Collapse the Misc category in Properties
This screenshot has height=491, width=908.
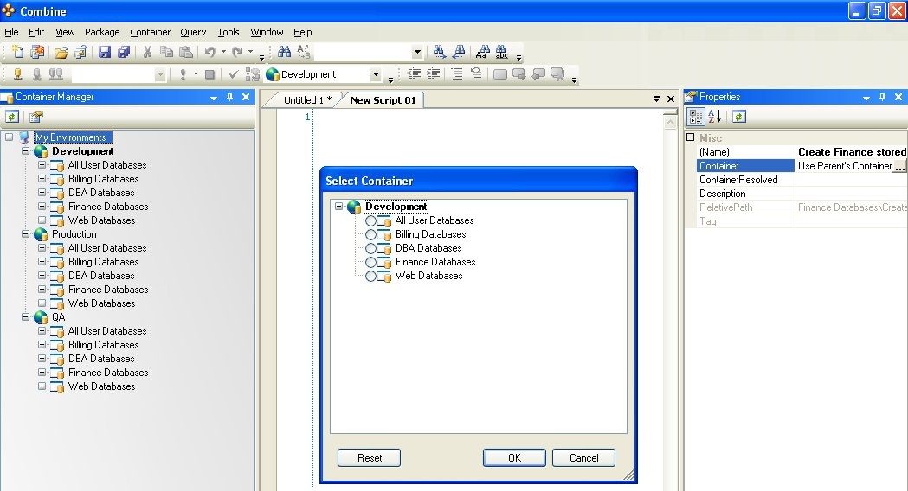(690, 137)
